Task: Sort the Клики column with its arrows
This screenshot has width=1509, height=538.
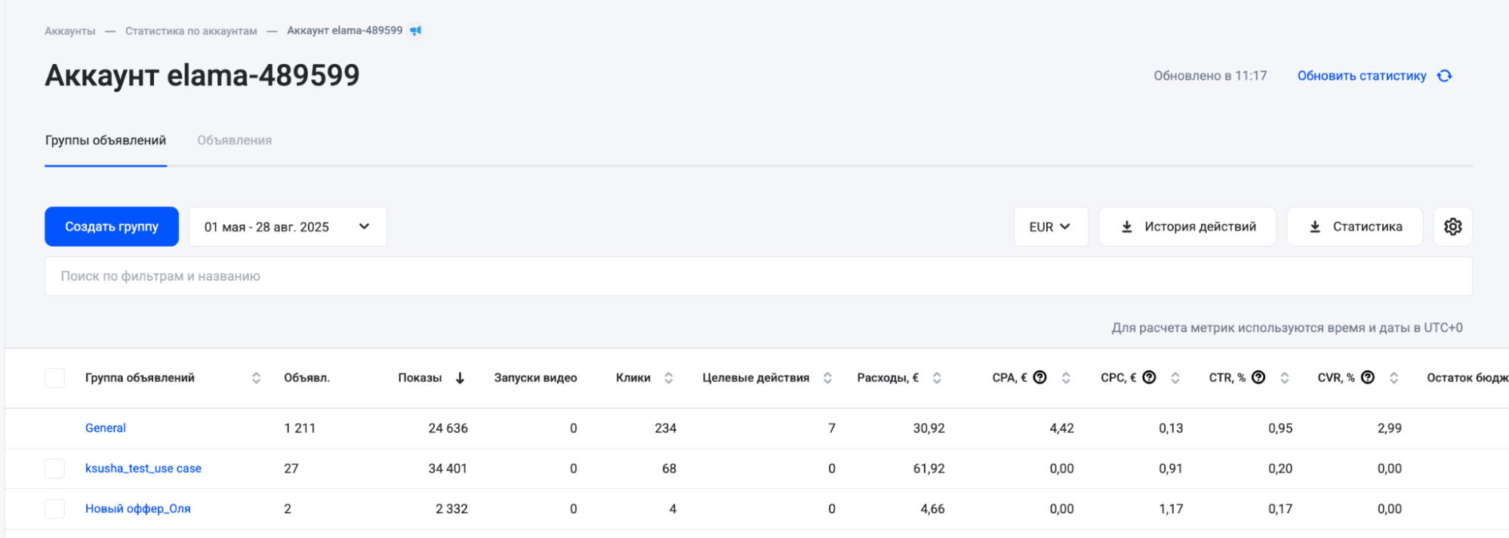Action: 668,378
